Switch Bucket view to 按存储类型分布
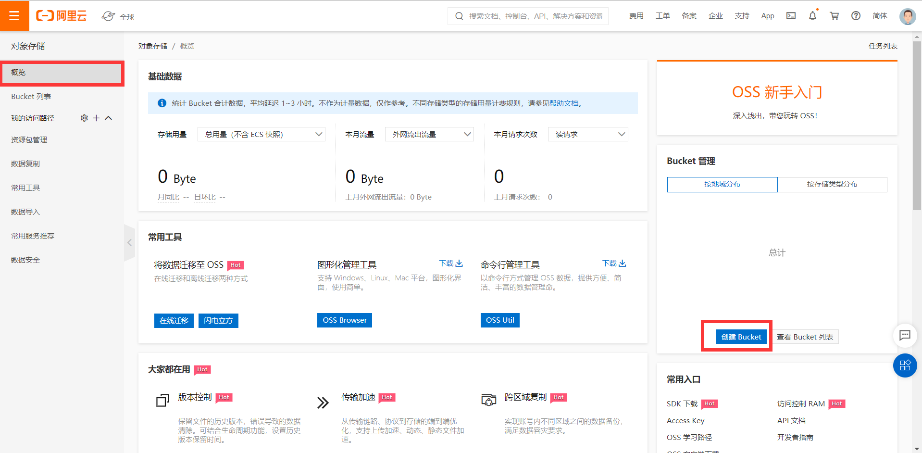This screenshot has width=922, height=453. [833, 184]
